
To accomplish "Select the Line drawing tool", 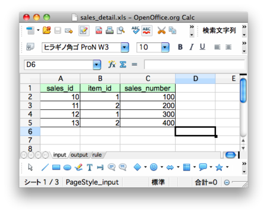I will (45, 168).
